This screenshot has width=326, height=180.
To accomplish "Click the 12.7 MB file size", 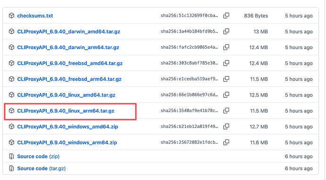I will point(259,127).
